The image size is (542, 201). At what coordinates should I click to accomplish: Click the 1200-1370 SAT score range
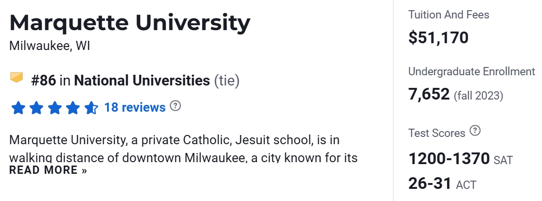449,158
